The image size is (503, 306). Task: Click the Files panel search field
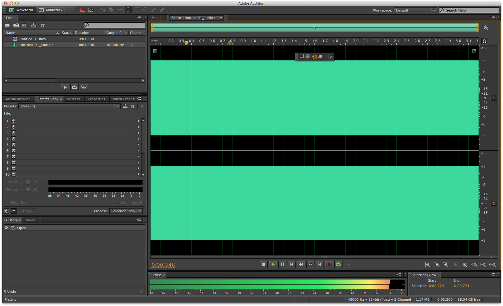point(115,25)
